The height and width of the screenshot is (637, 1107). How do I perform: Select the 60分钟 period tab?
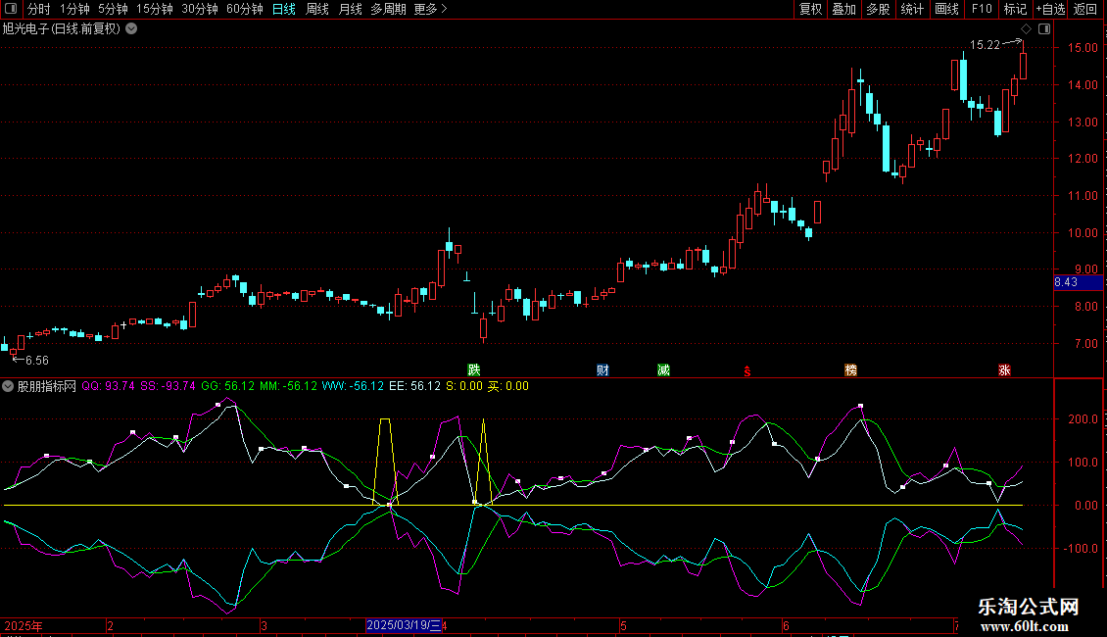tap(244, 9)
